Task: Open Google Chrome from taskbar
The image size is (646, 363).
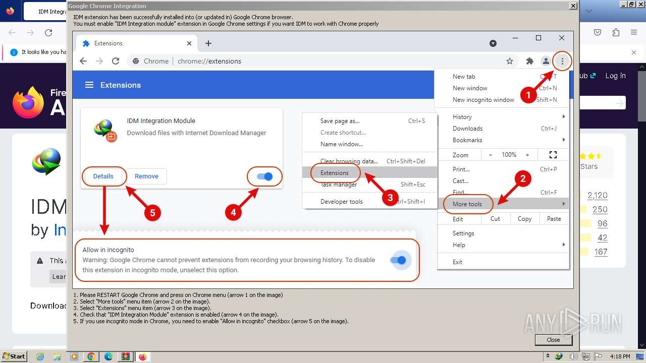Action: point(91,356)
